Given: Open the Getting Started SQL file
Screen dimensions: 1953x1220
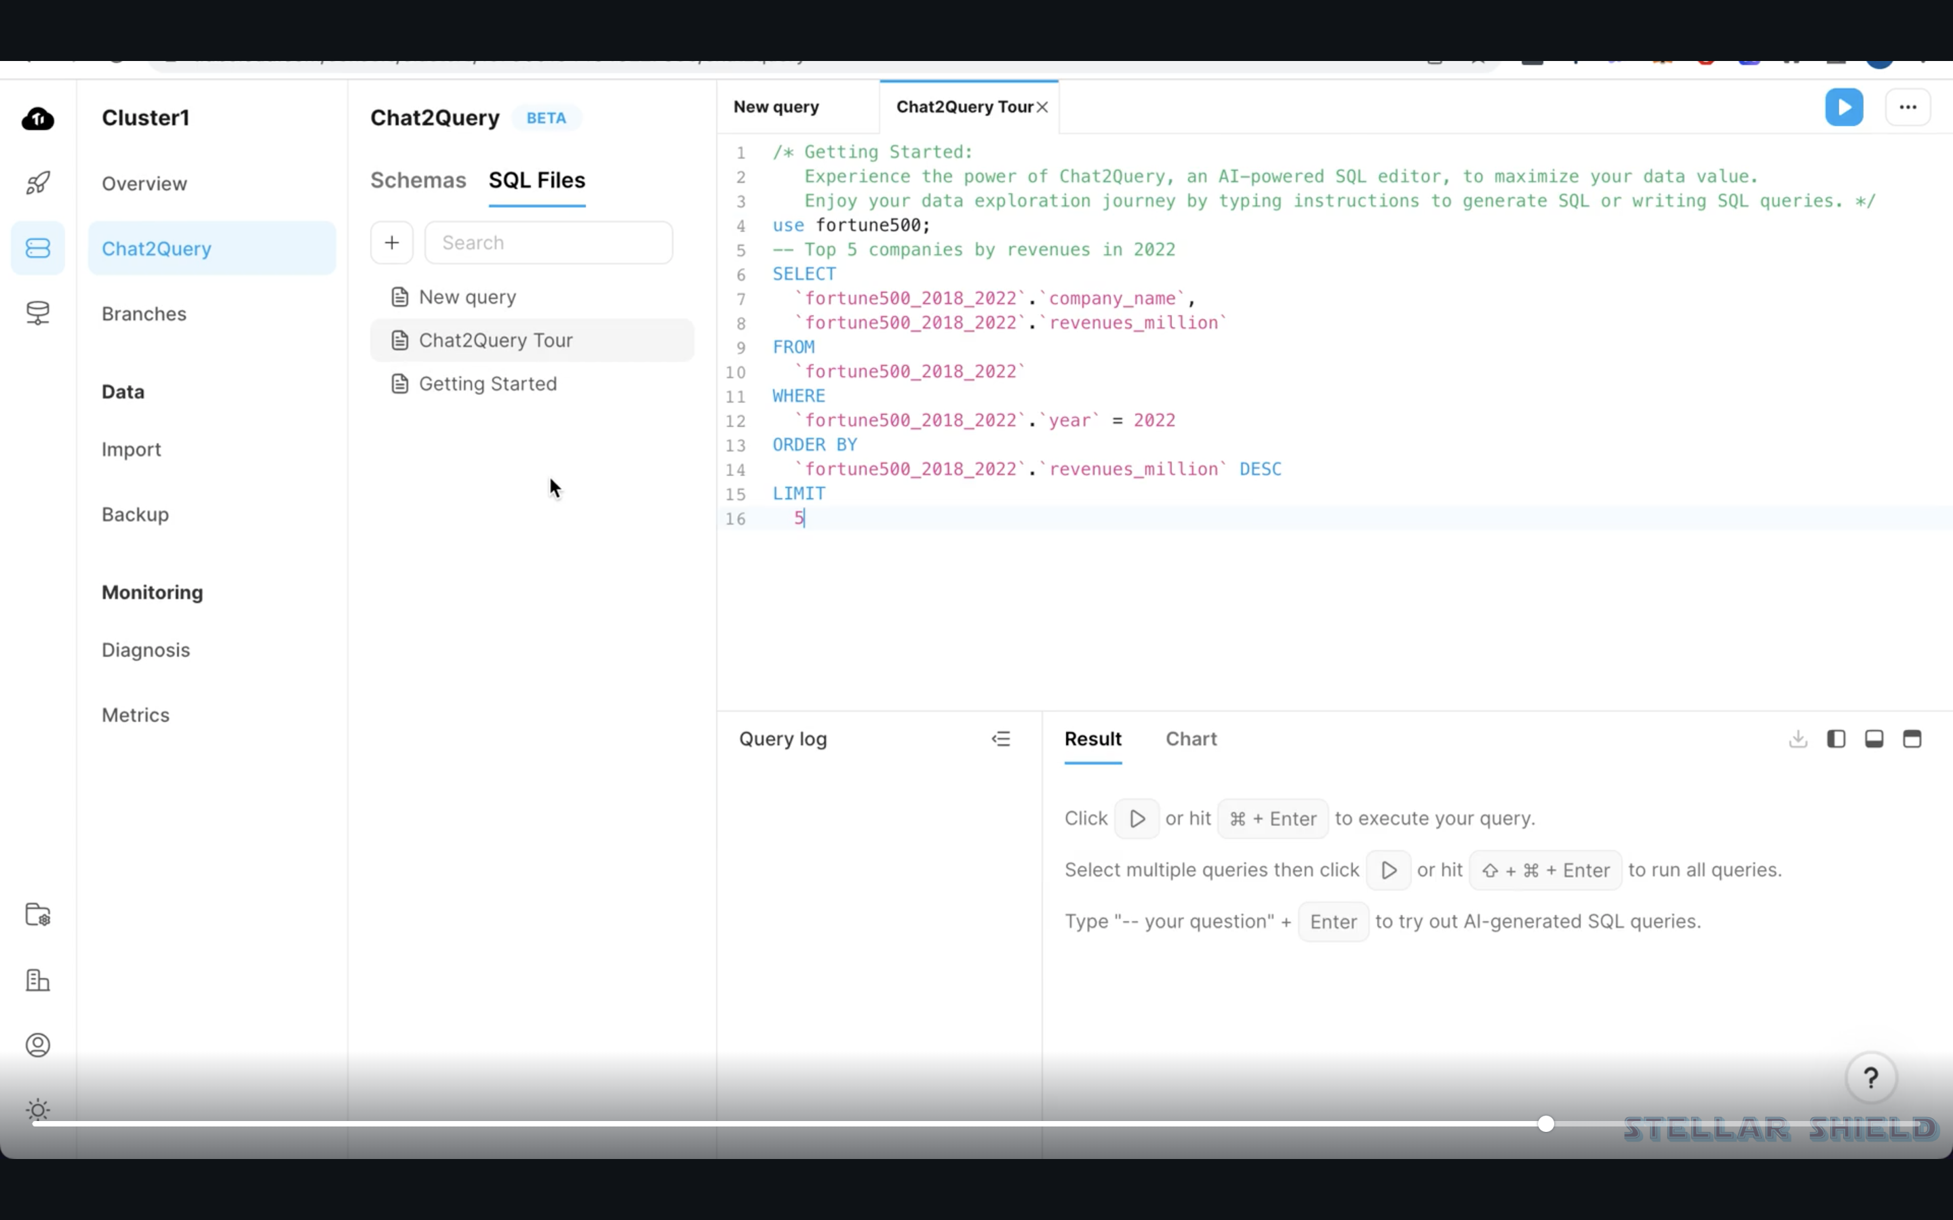Looking at the screenshot, I should coord(488,384).
